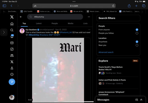148x103 pixels.
Task: Select From anyone radio option
Action: click(x=137, y=30)
